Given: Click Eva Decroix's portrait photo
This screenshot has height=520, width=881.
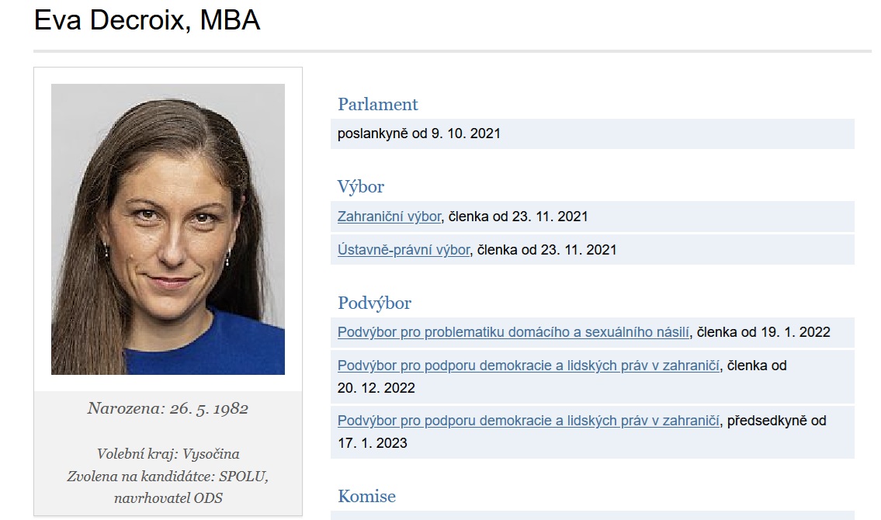Looking at the screenshot, I should point(168,229).
